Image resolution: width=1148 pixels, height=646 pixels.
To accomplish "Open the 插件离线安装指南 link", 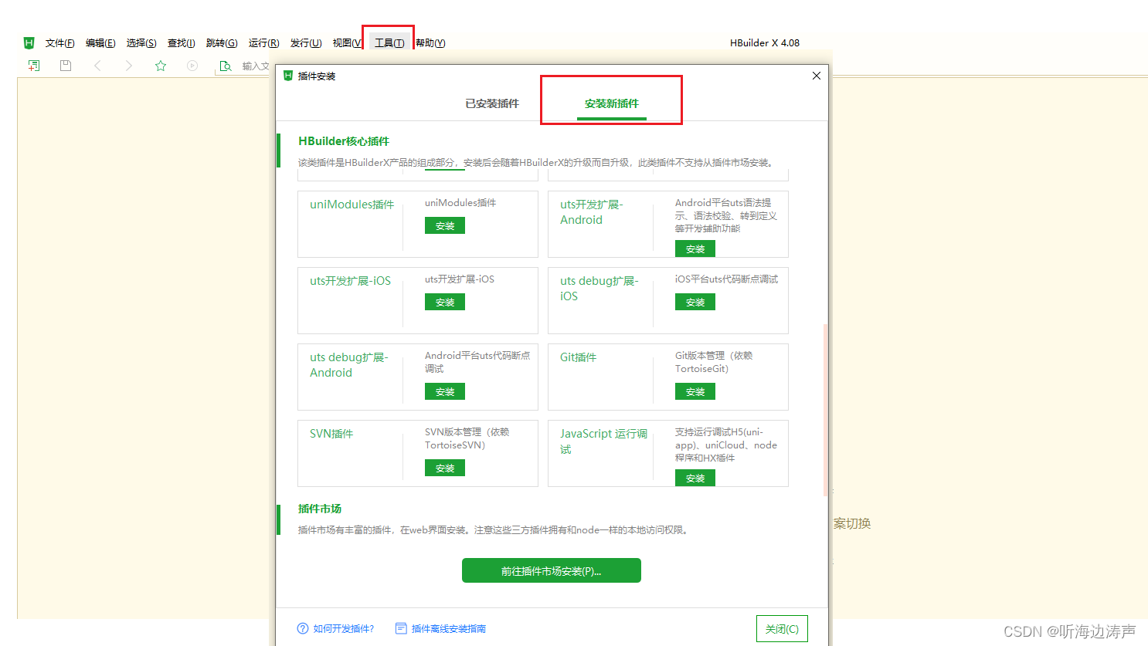I will [440, 628].
